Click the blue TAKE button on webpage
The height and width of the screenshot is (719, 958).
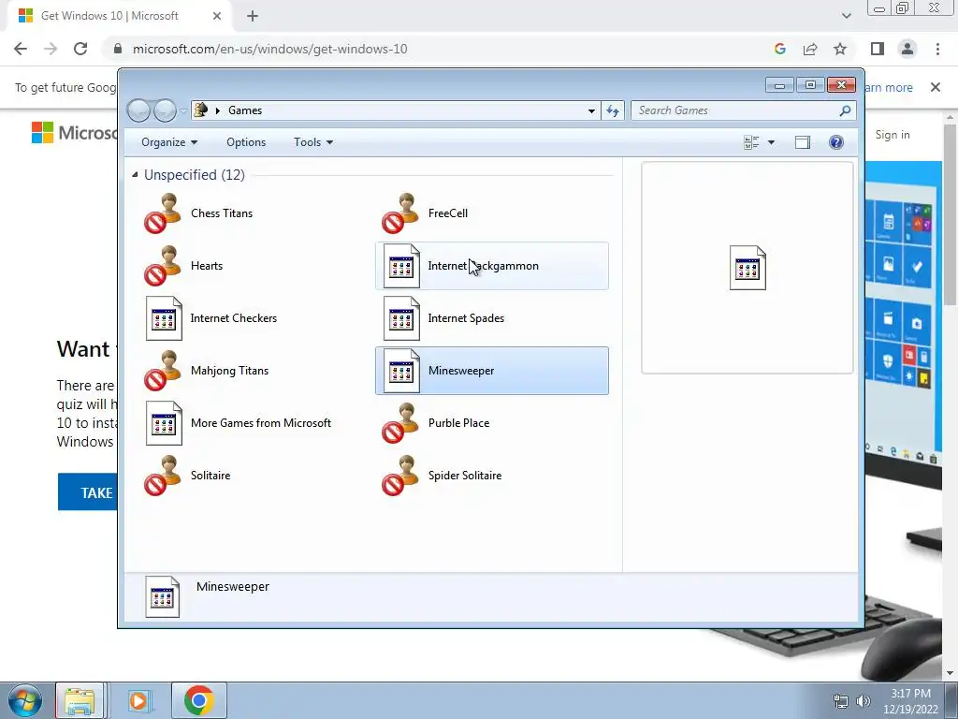(88, 492)
